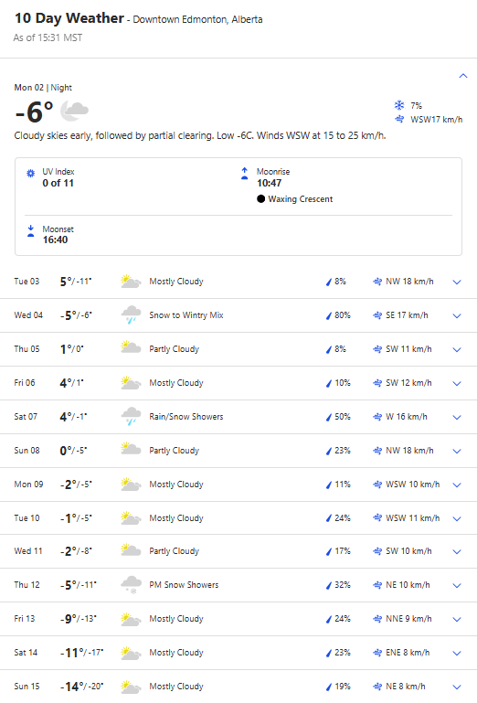This screenshot has height=703, width=477.
Task: Click the moonrise arrow icon
Action: (244, 173)
